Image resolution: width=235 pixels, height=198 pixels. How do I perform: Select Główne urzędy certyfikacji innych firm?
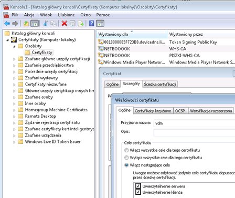point(59,91)
